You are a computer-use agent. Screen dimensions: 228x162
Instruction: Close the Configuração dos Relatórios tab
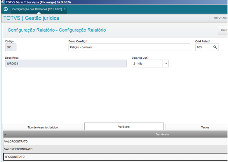click(x=65, y=9)
